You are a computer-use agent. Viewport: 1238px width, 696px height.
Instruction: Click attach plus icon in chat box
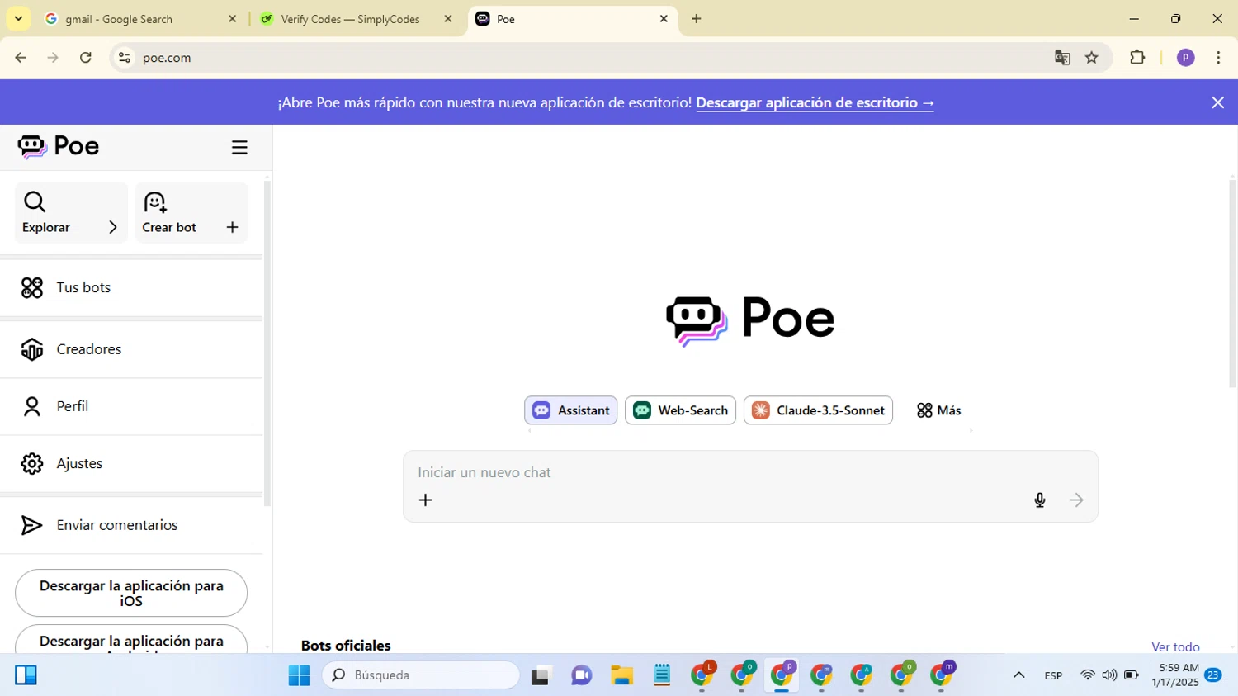pos(425,500)
